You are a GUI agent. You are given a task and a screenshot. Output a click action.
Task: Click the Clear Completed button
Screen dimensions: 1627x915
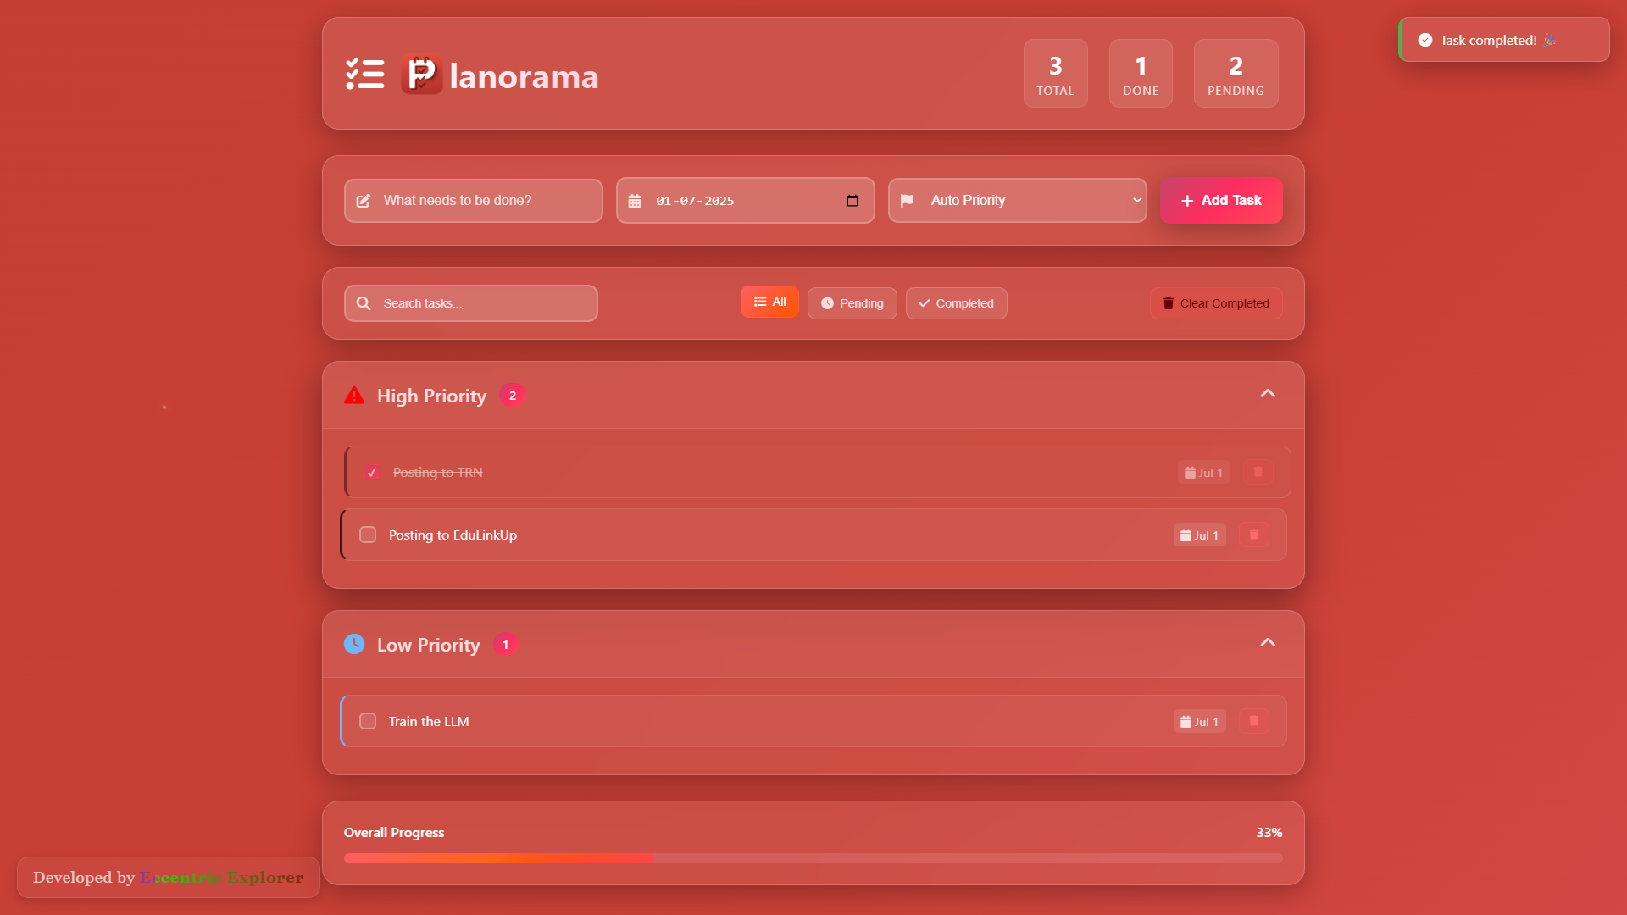point(1216,303)
